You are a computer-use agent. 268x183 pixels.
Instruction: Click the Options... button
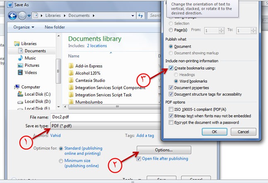click(164, 150)
